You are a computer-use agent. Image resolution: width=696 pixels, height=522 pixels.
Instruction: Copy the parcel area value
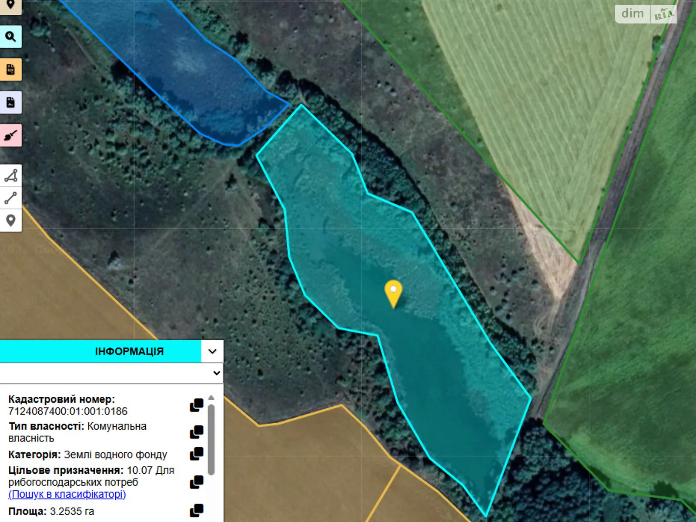click(x=197, y=510)
